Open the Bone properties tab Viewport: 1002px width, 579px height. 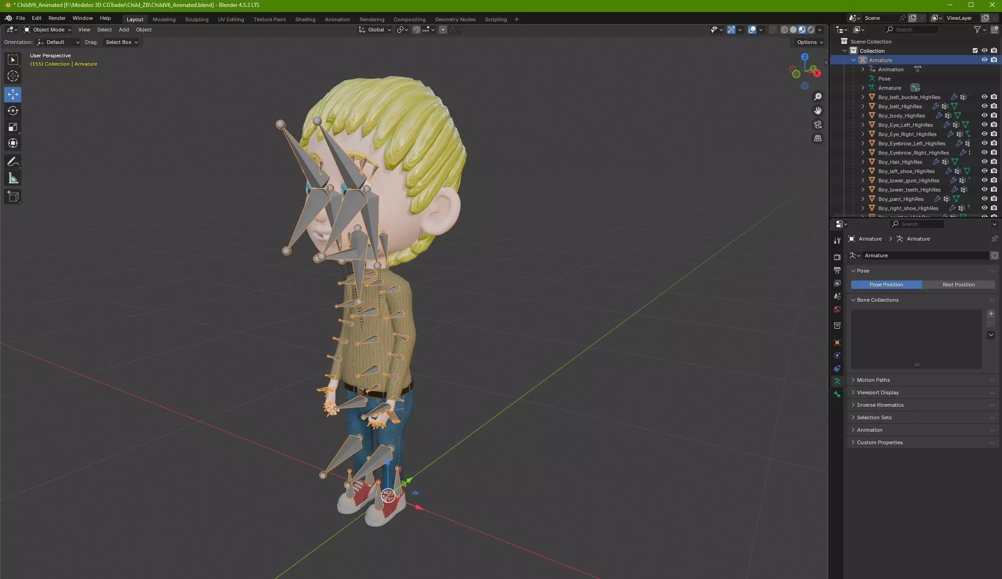point(837,394)
